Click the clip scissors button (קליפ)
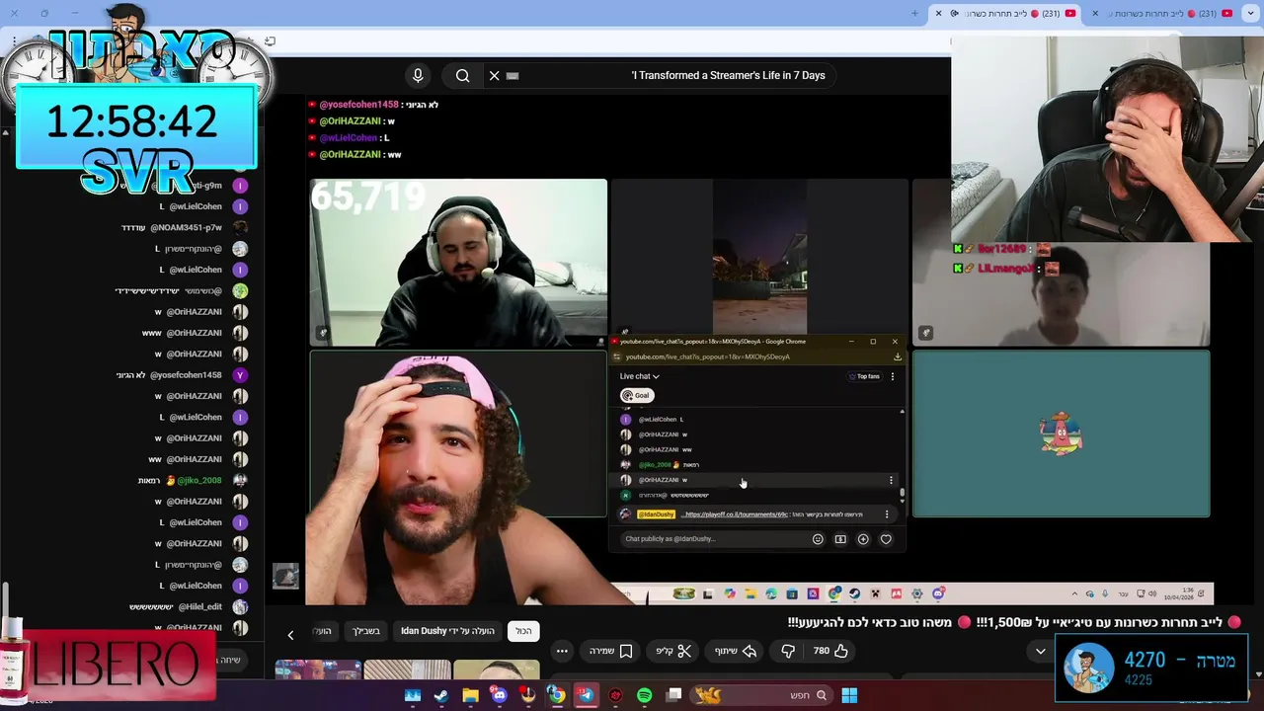The image size is (1264, 711). [x=674, y=651]
